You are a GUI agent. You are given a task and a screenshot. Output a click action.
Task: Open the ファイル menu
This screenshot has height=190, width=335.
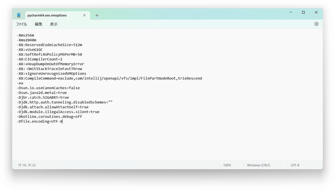click(x=21, y=24)
